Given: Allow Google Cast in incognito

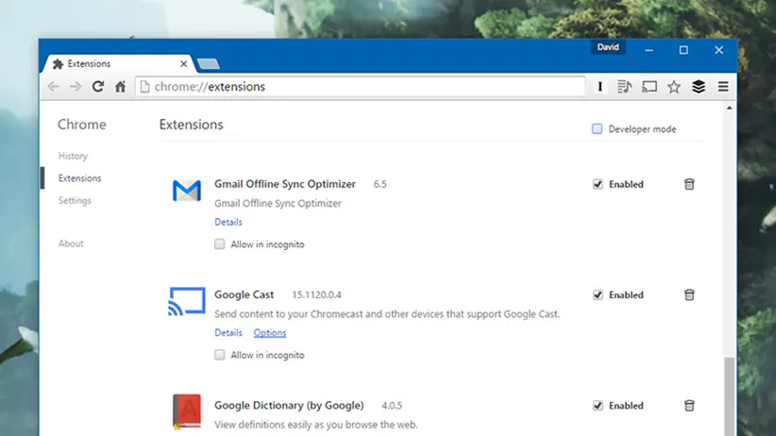Looking at the screenshot, I should [220, 355].
